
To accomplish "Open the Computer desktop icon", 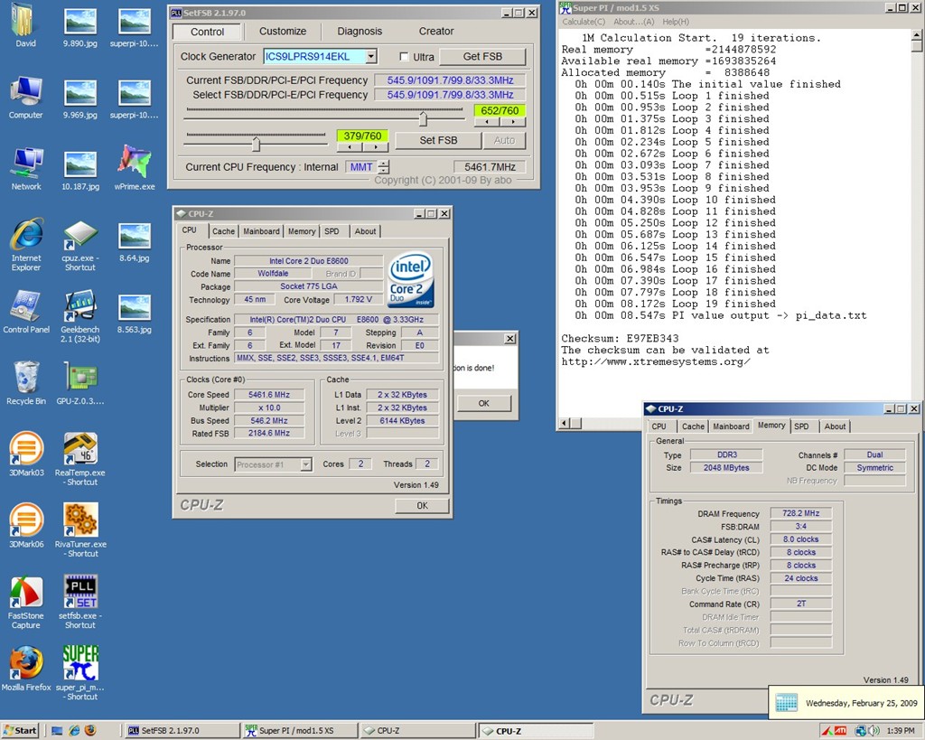I will pyautogui.click(x=25, y=96).
